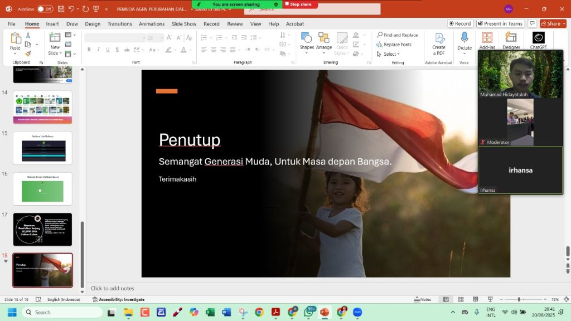Image resolution: width=571 pixels, height=321 pixels.
Task: Switch to the Transitions tab
Action: click(119, 24)
